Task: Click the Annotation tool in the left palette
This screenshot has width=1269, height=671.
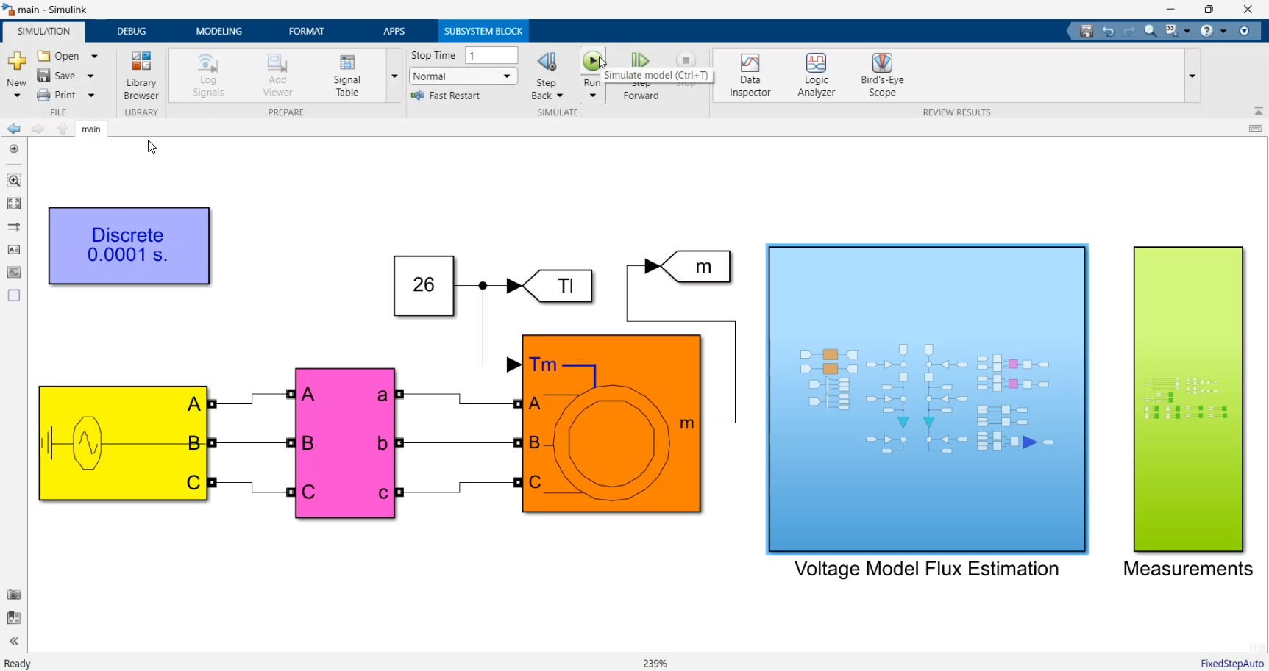Action: click(x=14, y=250)
